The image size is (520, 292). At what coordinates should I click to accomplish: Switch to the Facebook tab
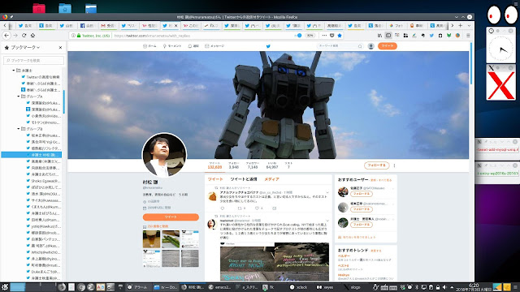tap(87, 25)
